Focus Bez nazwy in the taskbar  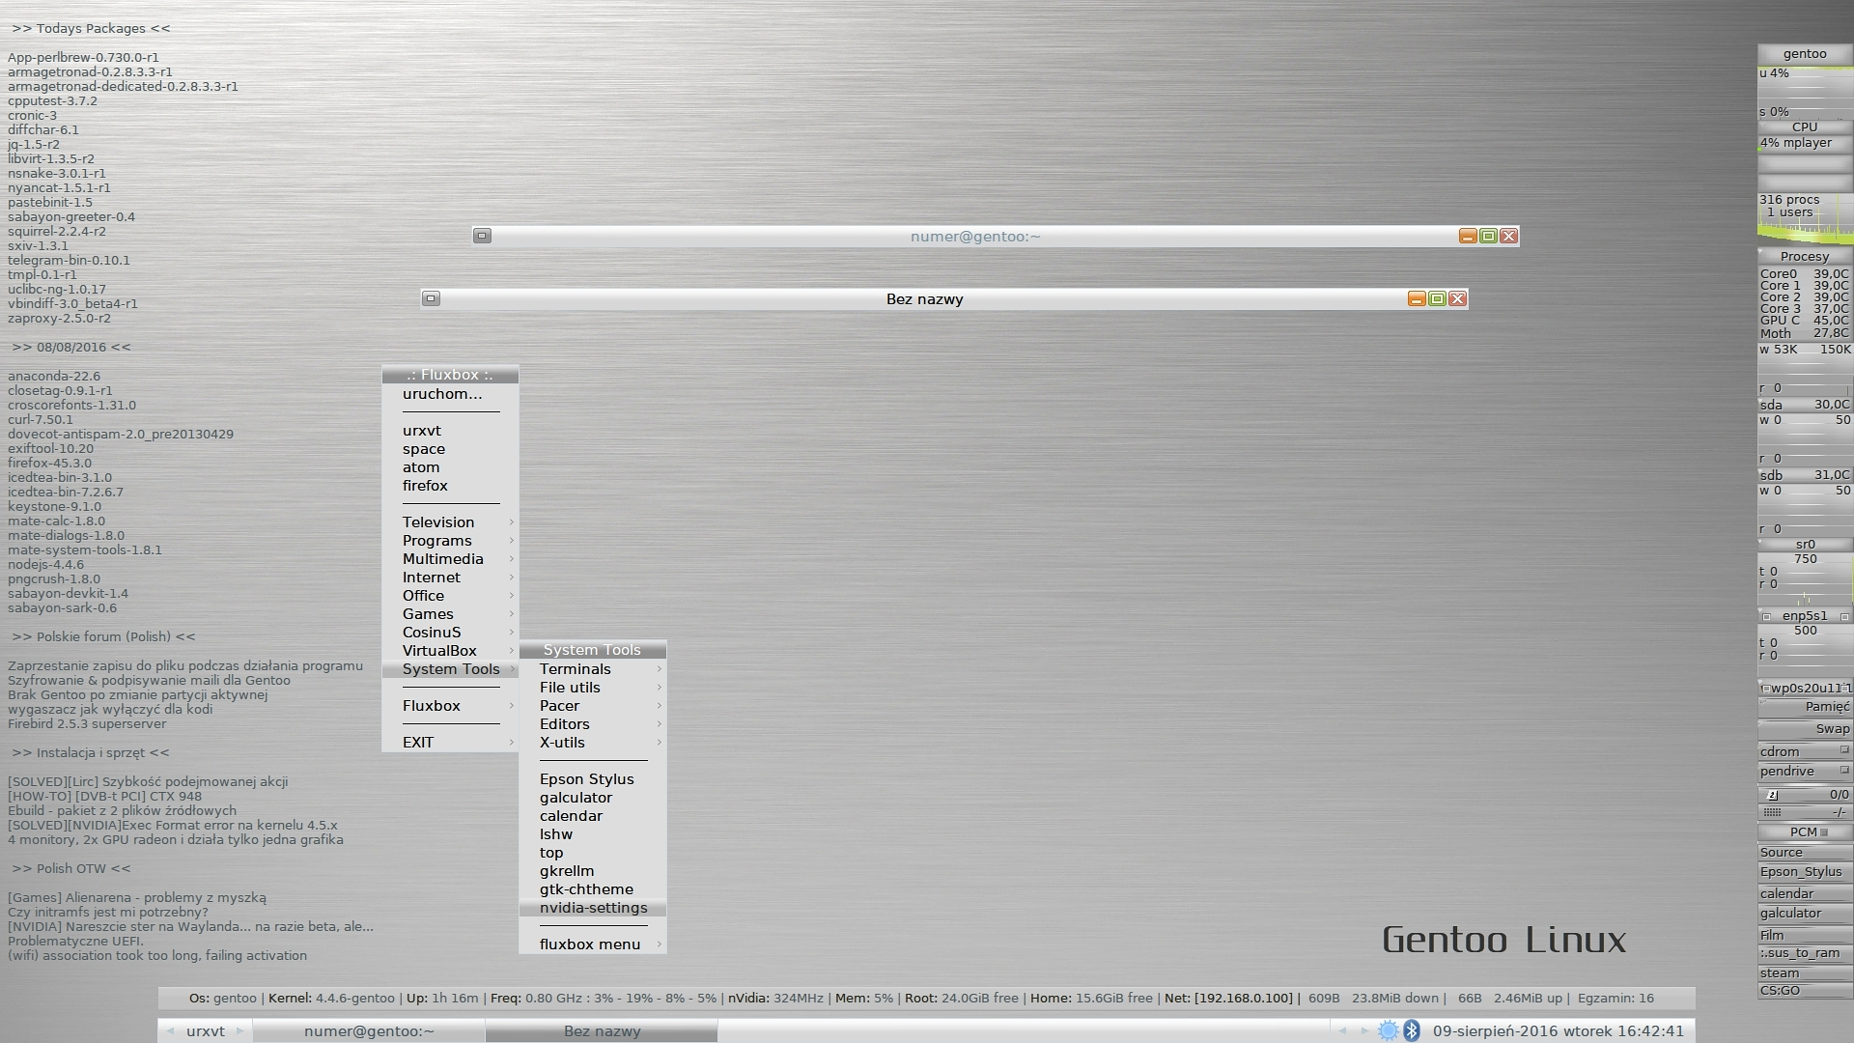[x=602, y=1030]
